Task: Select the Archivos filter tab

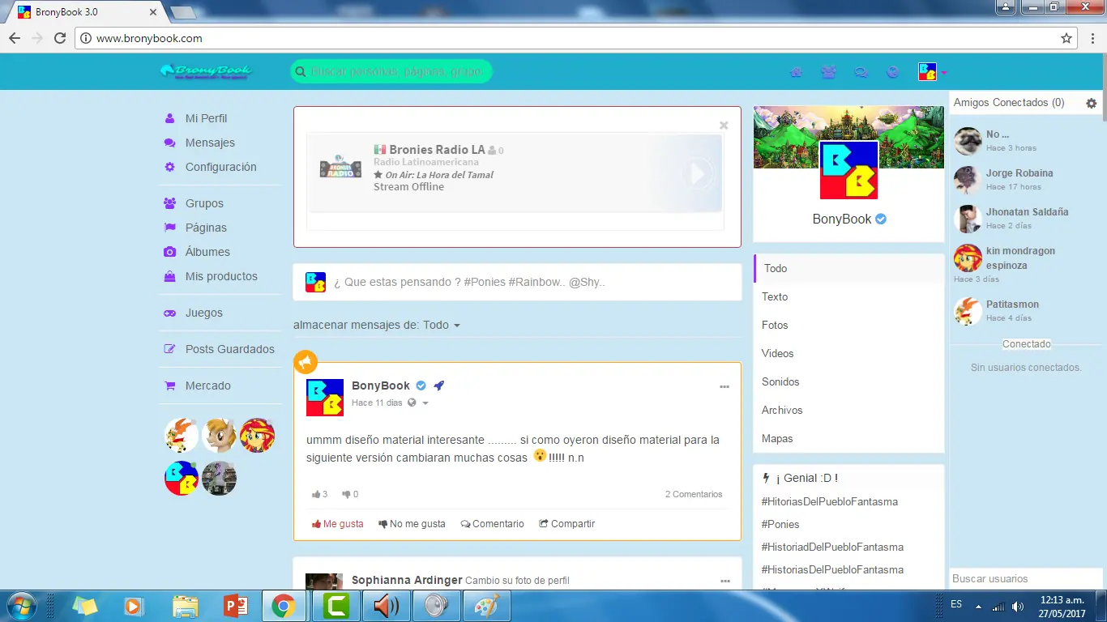Action: tap(849, 410)
